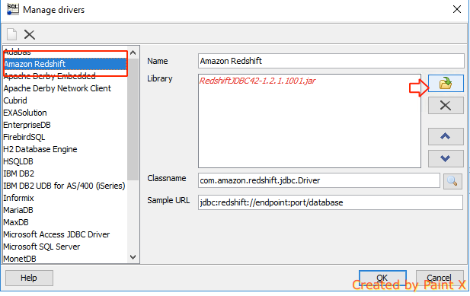This screenshot has height=296, width=470.
Task: Select Informix driver
Action: [65, 198]
